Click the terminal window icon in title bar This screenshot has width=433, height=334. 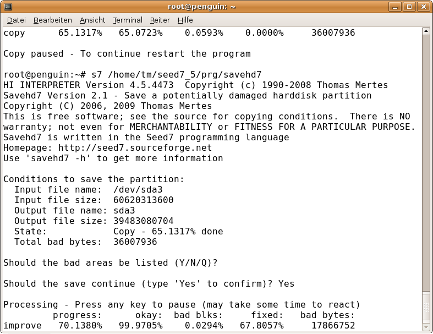8,7
